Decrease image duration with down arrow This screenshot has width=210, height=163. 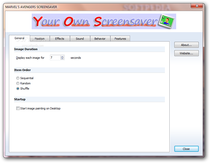click(62, 59)
